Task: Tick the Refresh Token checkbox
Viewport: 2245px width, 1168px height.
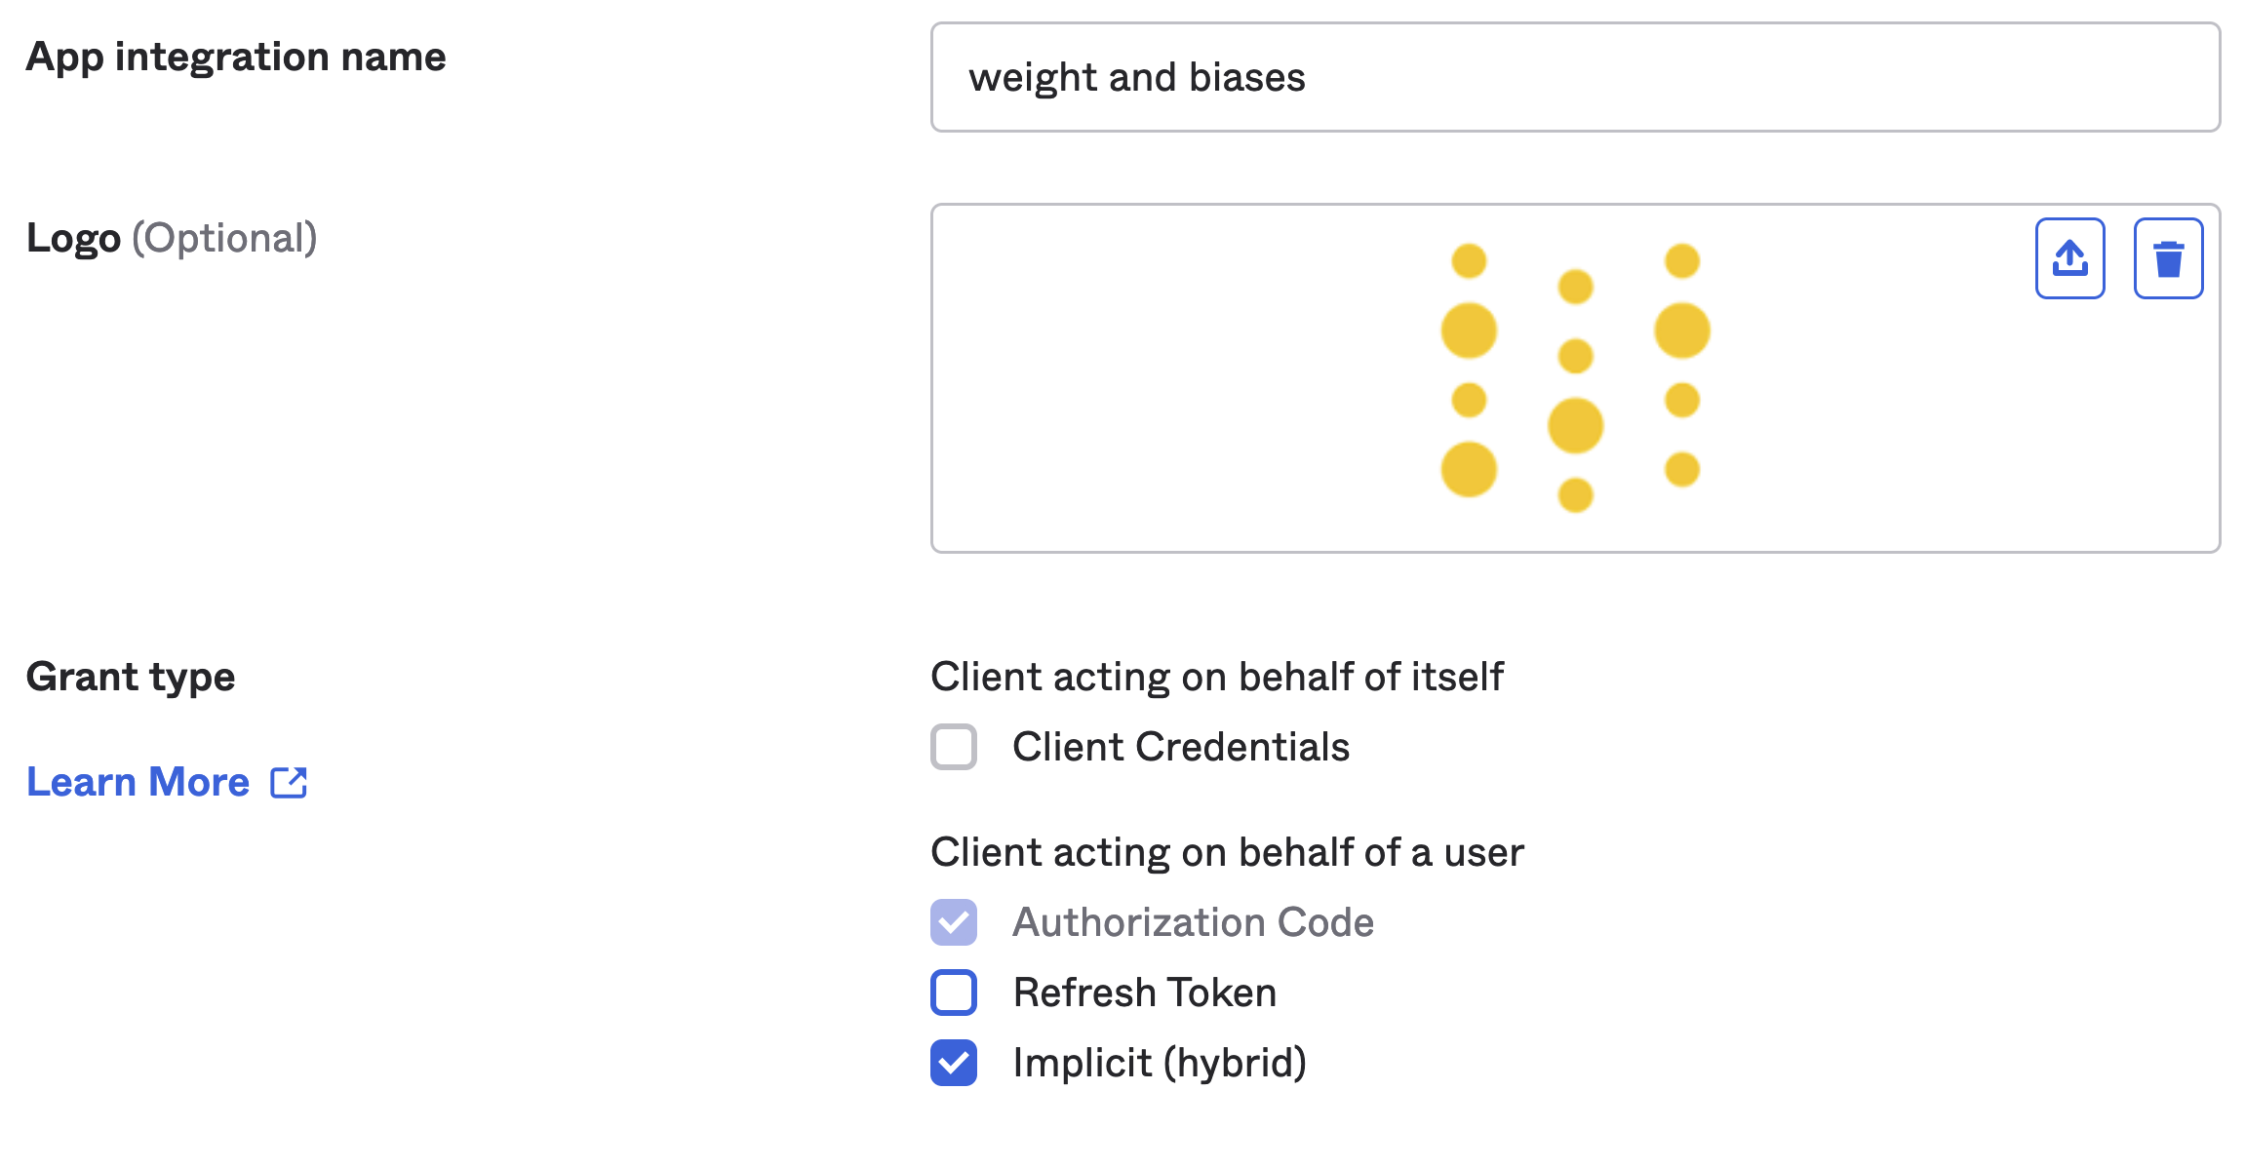Action: 954,993
